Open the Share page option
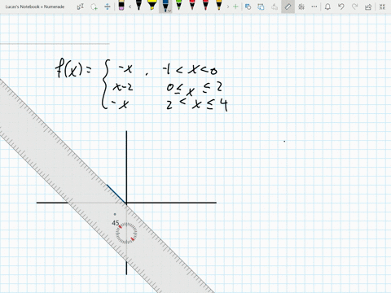Screen dimensions: 391x293 tap(368, 7)
